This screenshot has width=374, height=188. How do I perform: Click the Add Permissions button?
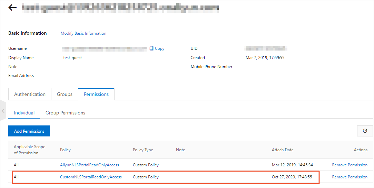coord(29,131)
